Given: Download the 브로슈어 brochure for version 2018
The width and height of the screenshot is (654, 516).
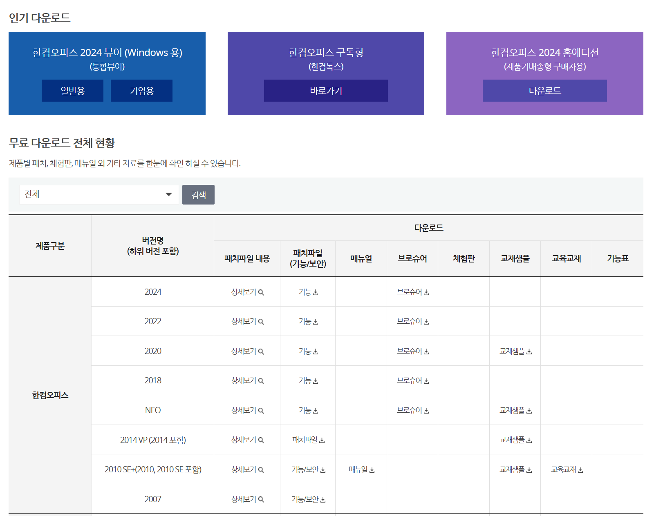Looking at the screenshot, I should pos(412,380).
